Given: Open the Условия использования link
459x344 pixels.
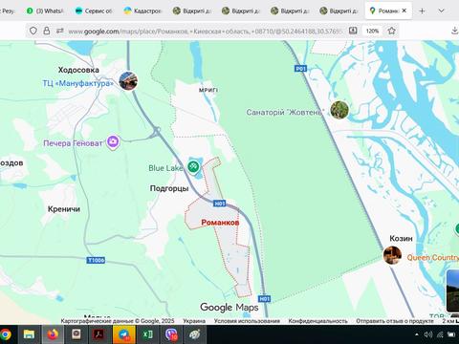Looking at the screenshot, I should [x=247, y=321].
